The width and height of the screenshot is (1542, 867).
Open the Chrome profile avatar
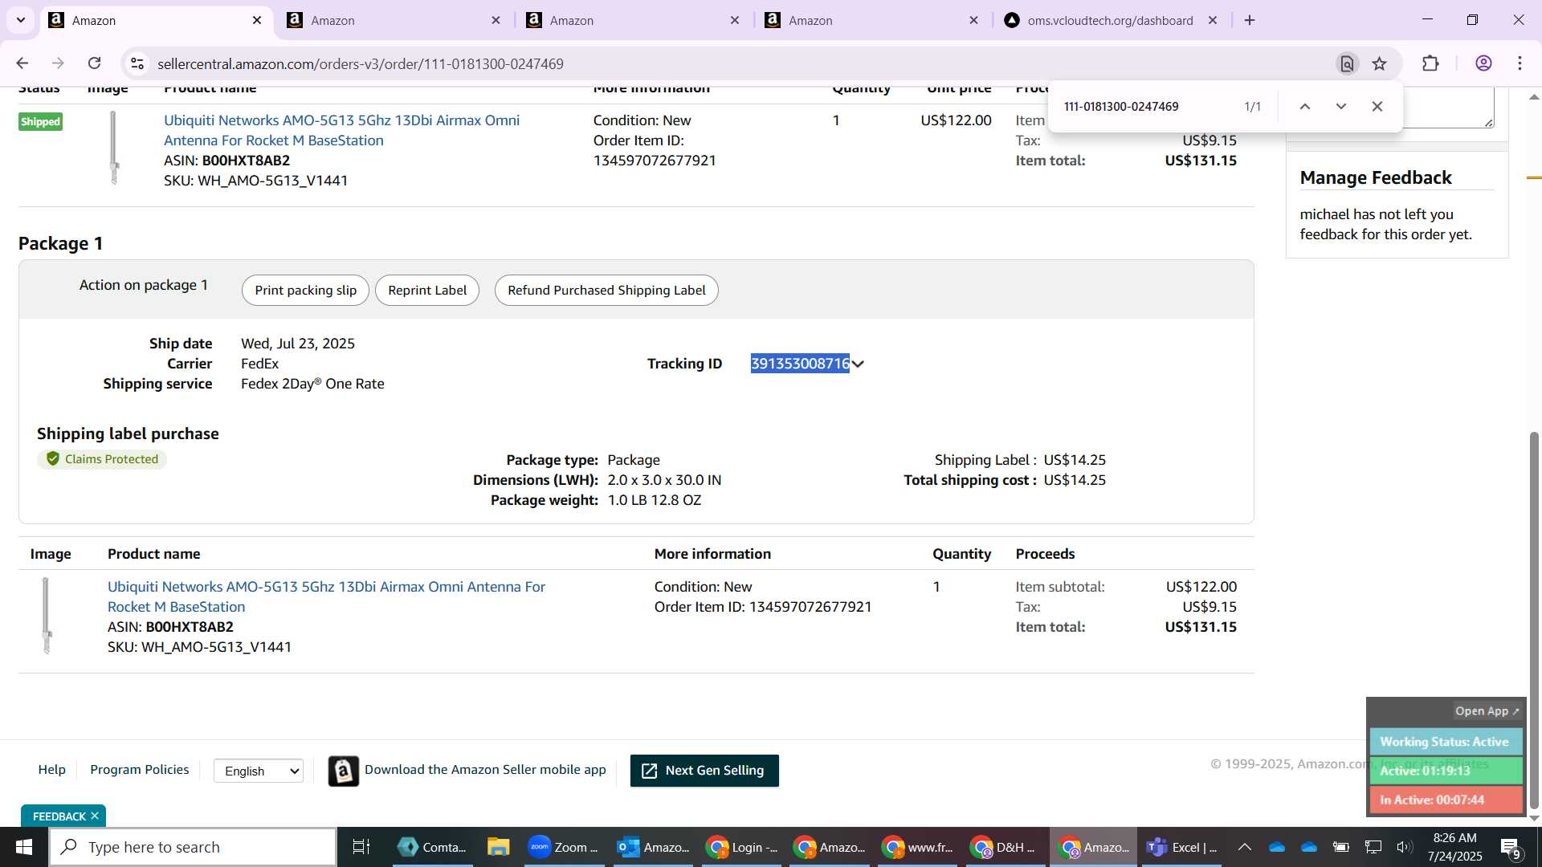[1483, 63]
